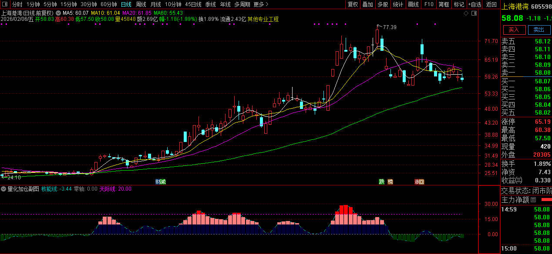Image resolution: width=552 pixels, height=254 pixels.
Task: Click the 叠加 overlay button
Action: pyautogui.click(x=368, y=4)
